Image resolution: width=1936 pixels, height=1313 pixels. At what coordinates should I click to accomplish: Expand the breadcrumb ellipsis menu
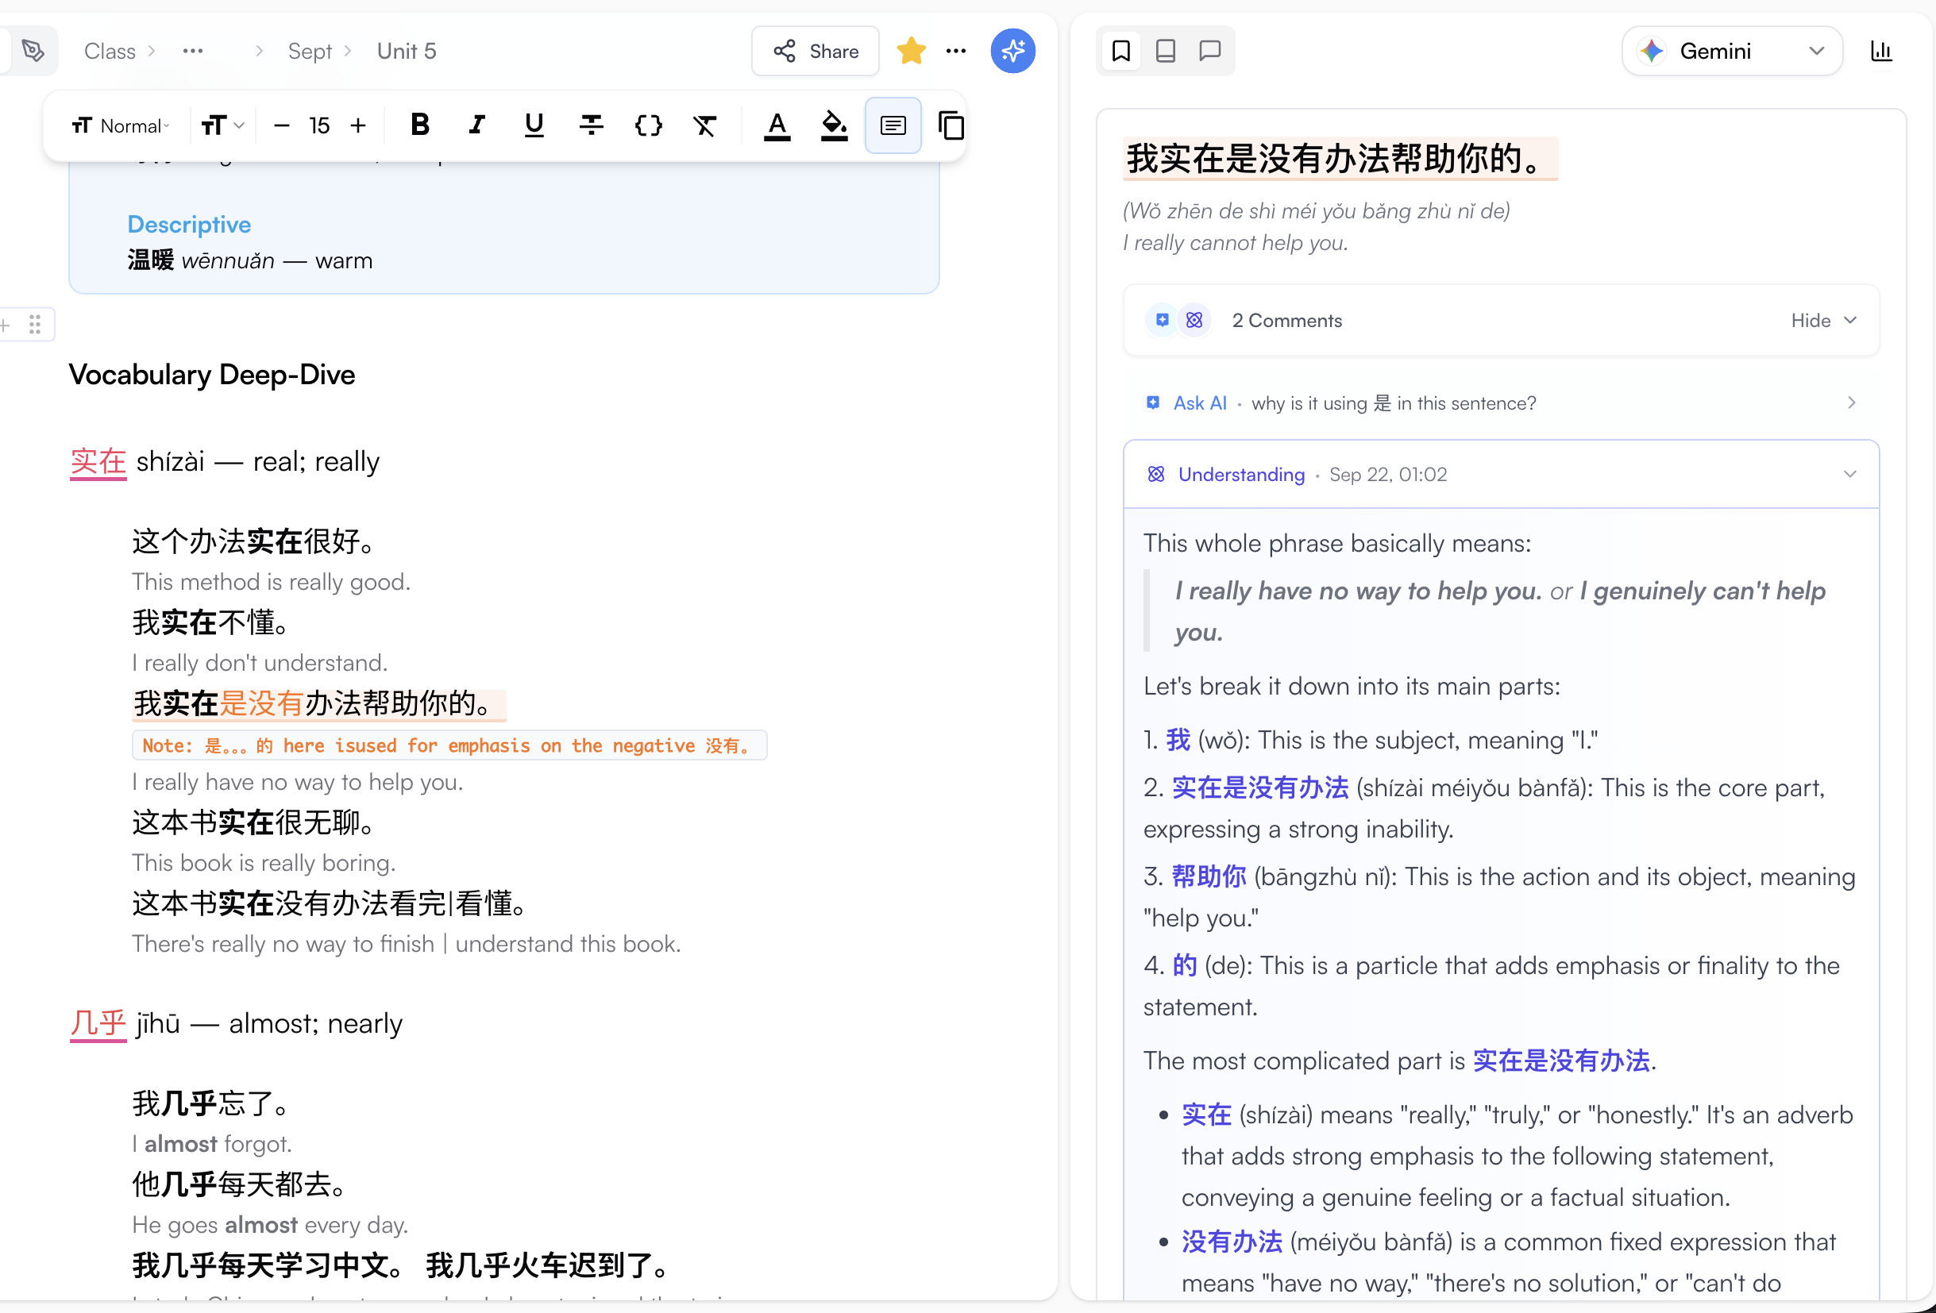(192, 51)
